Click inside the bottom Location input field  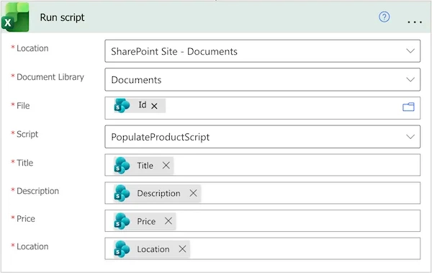263,249
